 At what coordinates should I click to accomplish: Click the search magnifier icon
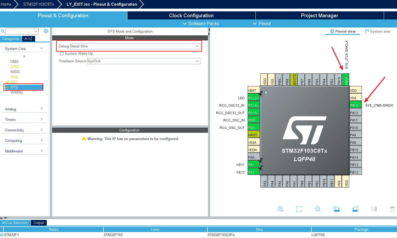[3, 31]
